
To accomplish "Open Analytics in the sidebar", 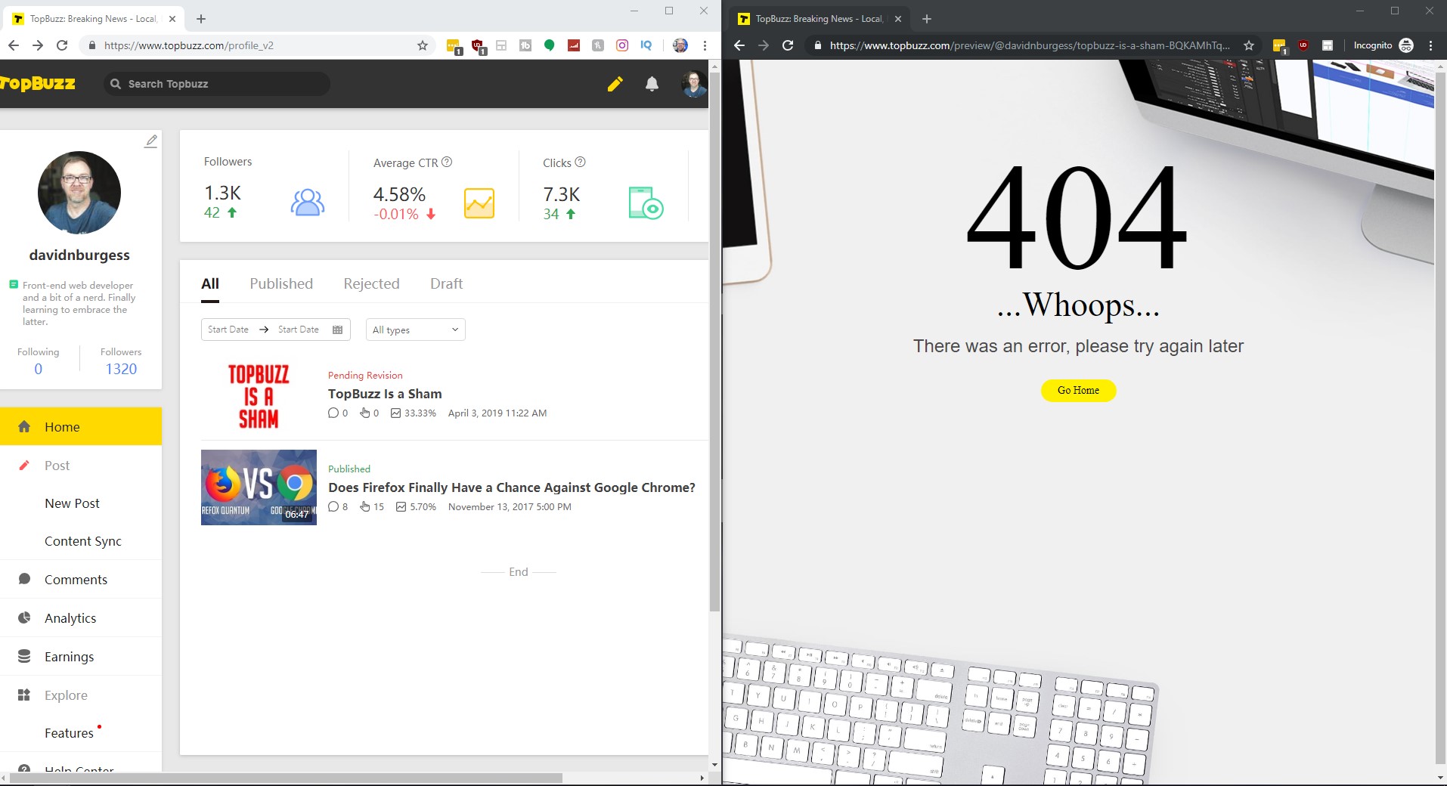I will click(x=81, y=618).
